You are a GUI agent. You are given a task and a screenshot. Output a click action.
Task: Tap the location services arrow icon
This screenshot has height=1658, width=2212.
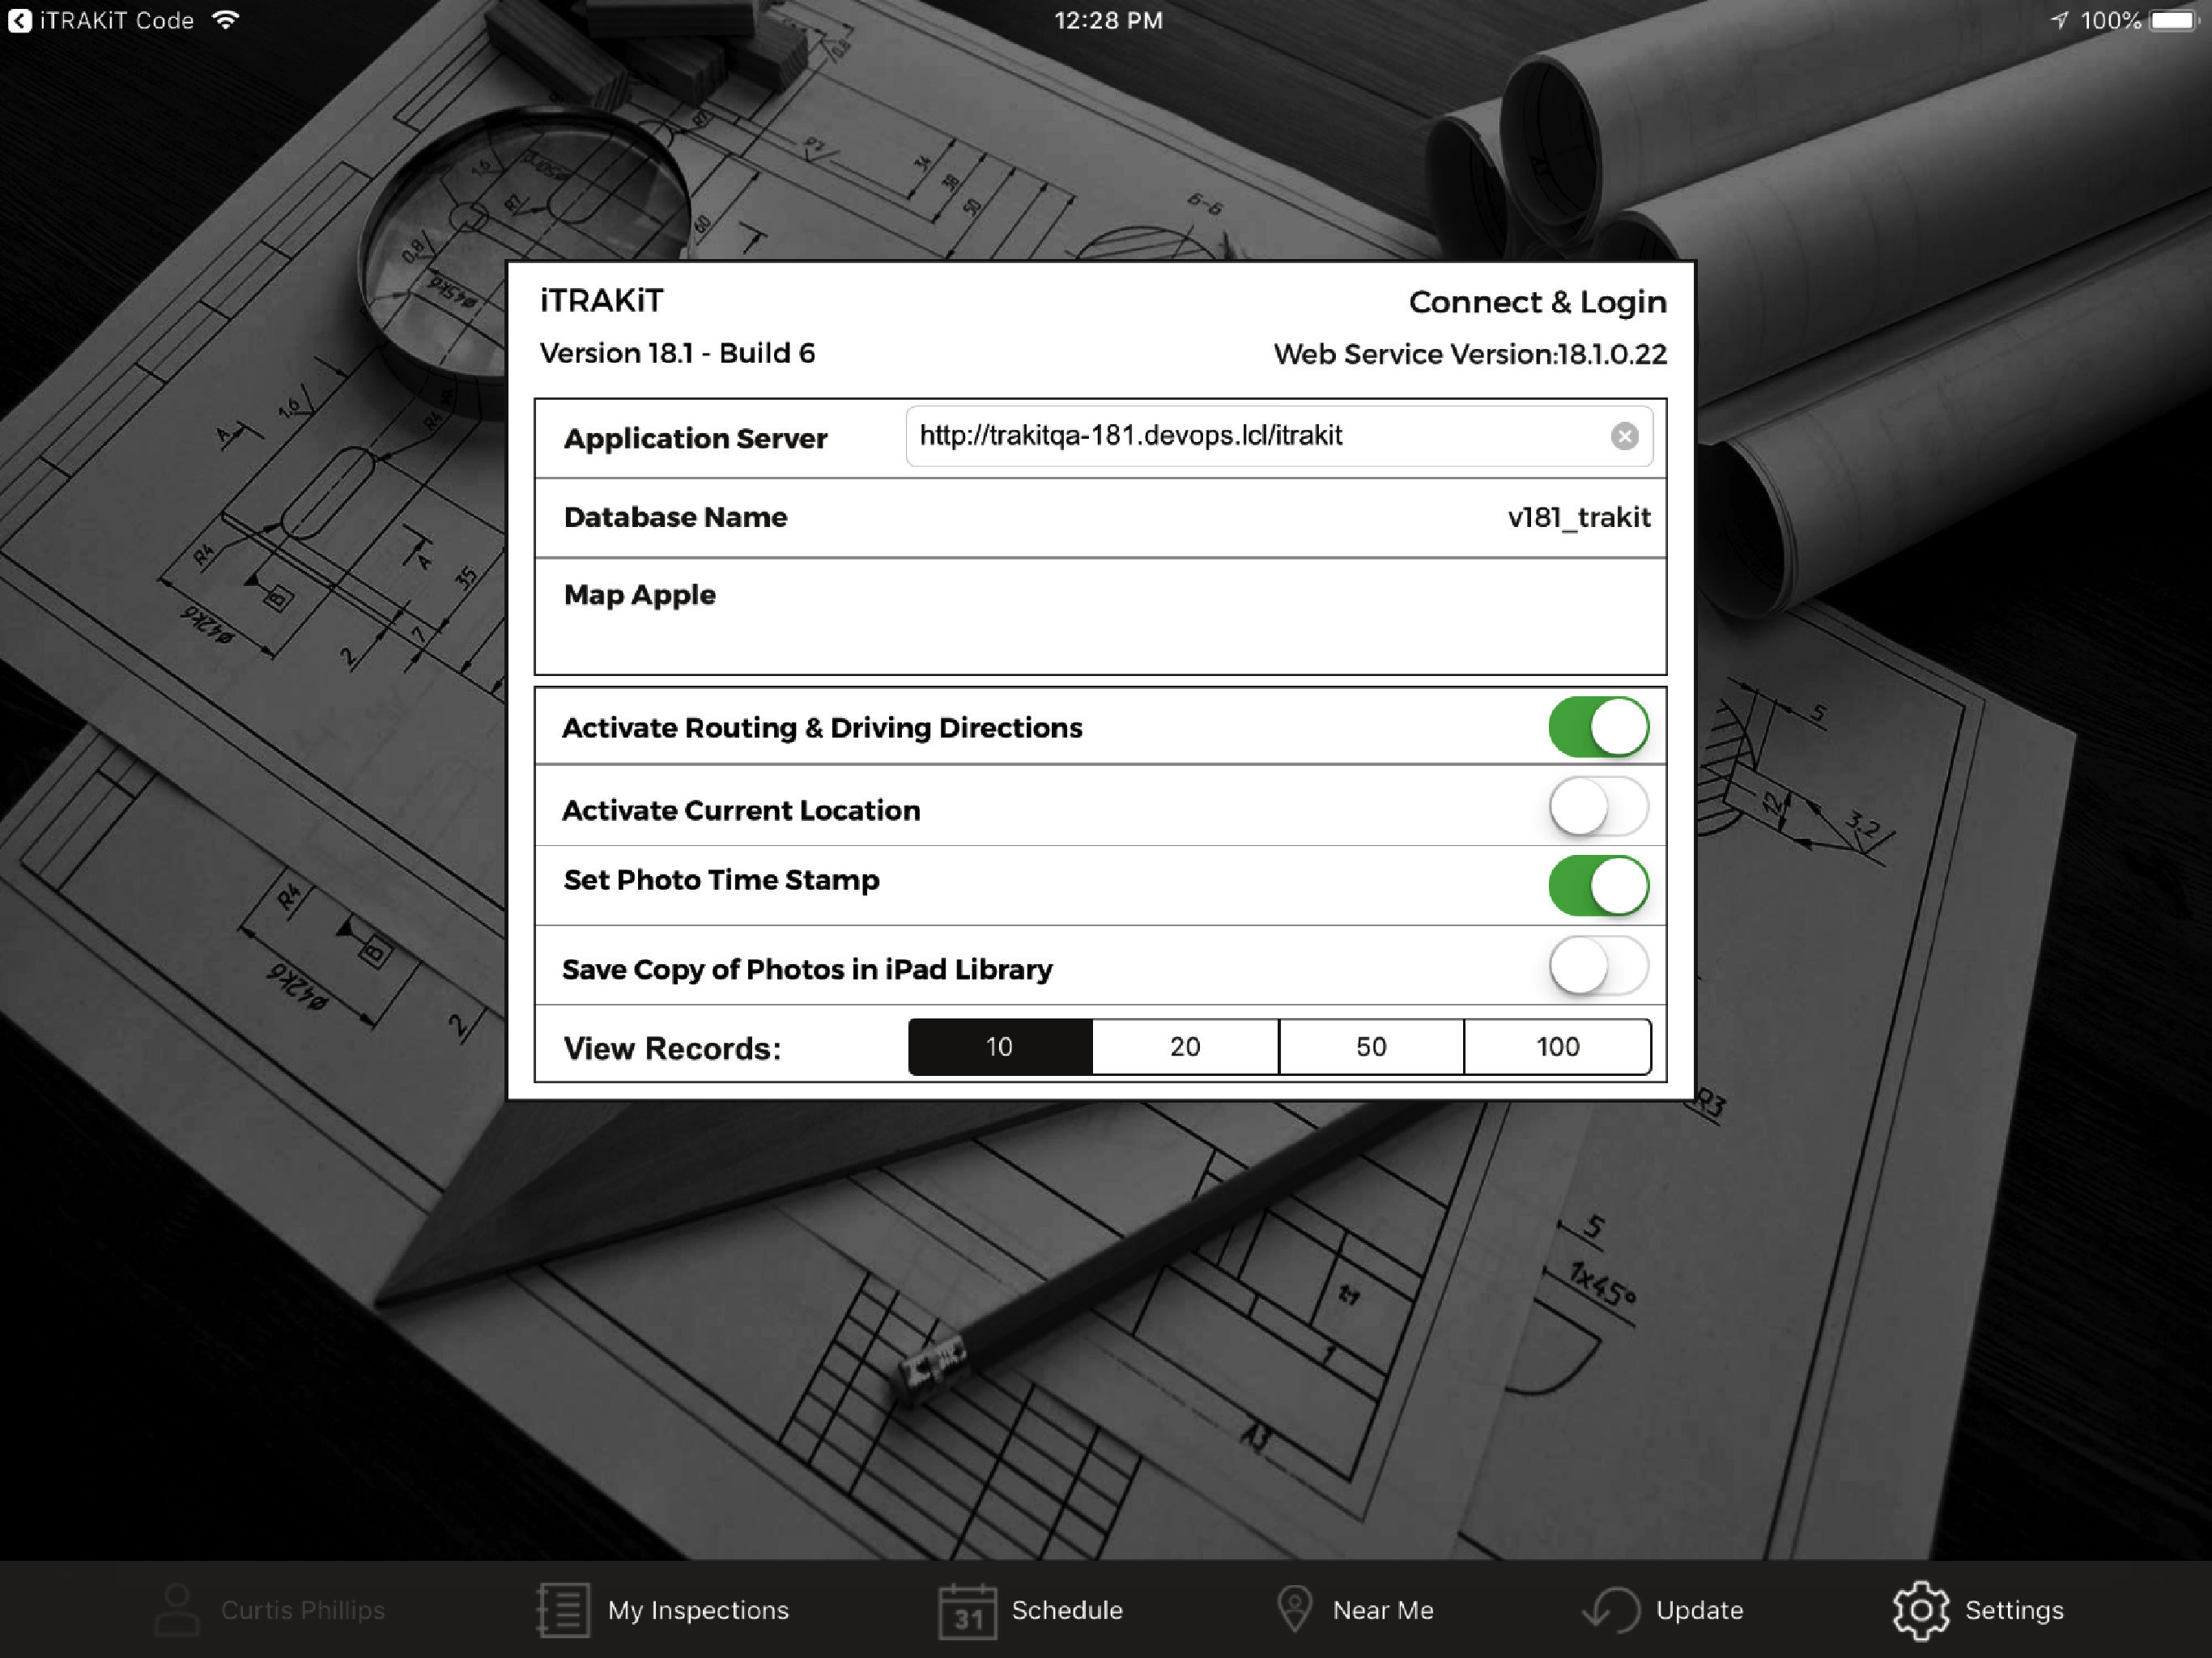click(x=2059, y=20)
